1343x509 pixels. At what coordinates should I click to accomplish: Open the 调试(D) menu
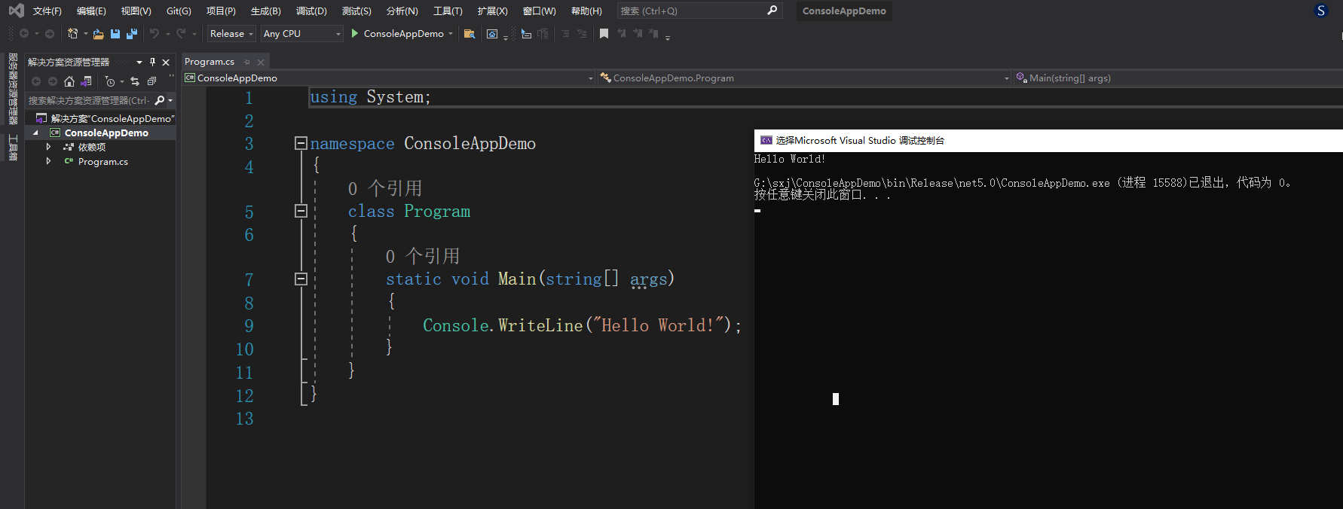pyautogui.click(x=311, y=11)
